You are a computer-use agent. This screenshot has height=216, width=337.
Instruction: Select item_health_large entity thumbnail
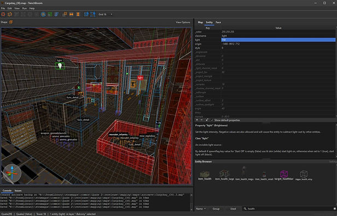click(x=224, y=175)
